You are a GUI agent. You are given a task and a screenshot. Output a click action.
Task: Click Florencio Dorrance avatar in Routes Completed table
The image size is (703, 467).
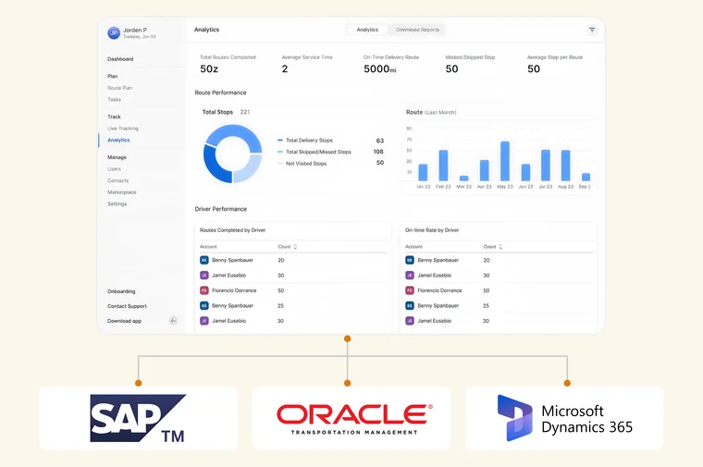point(204,290)
